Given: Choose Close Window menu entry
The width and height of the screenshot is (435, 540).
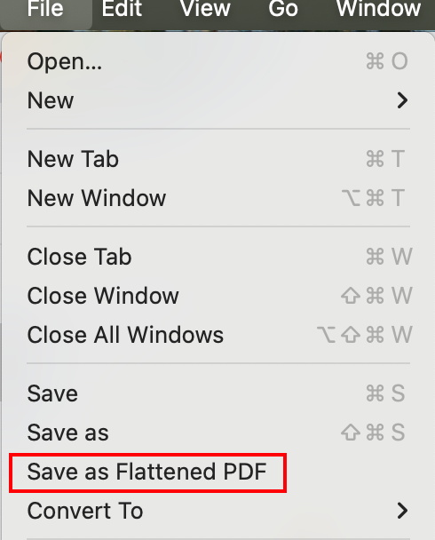Looking at the screenshot, I should 218,296.
